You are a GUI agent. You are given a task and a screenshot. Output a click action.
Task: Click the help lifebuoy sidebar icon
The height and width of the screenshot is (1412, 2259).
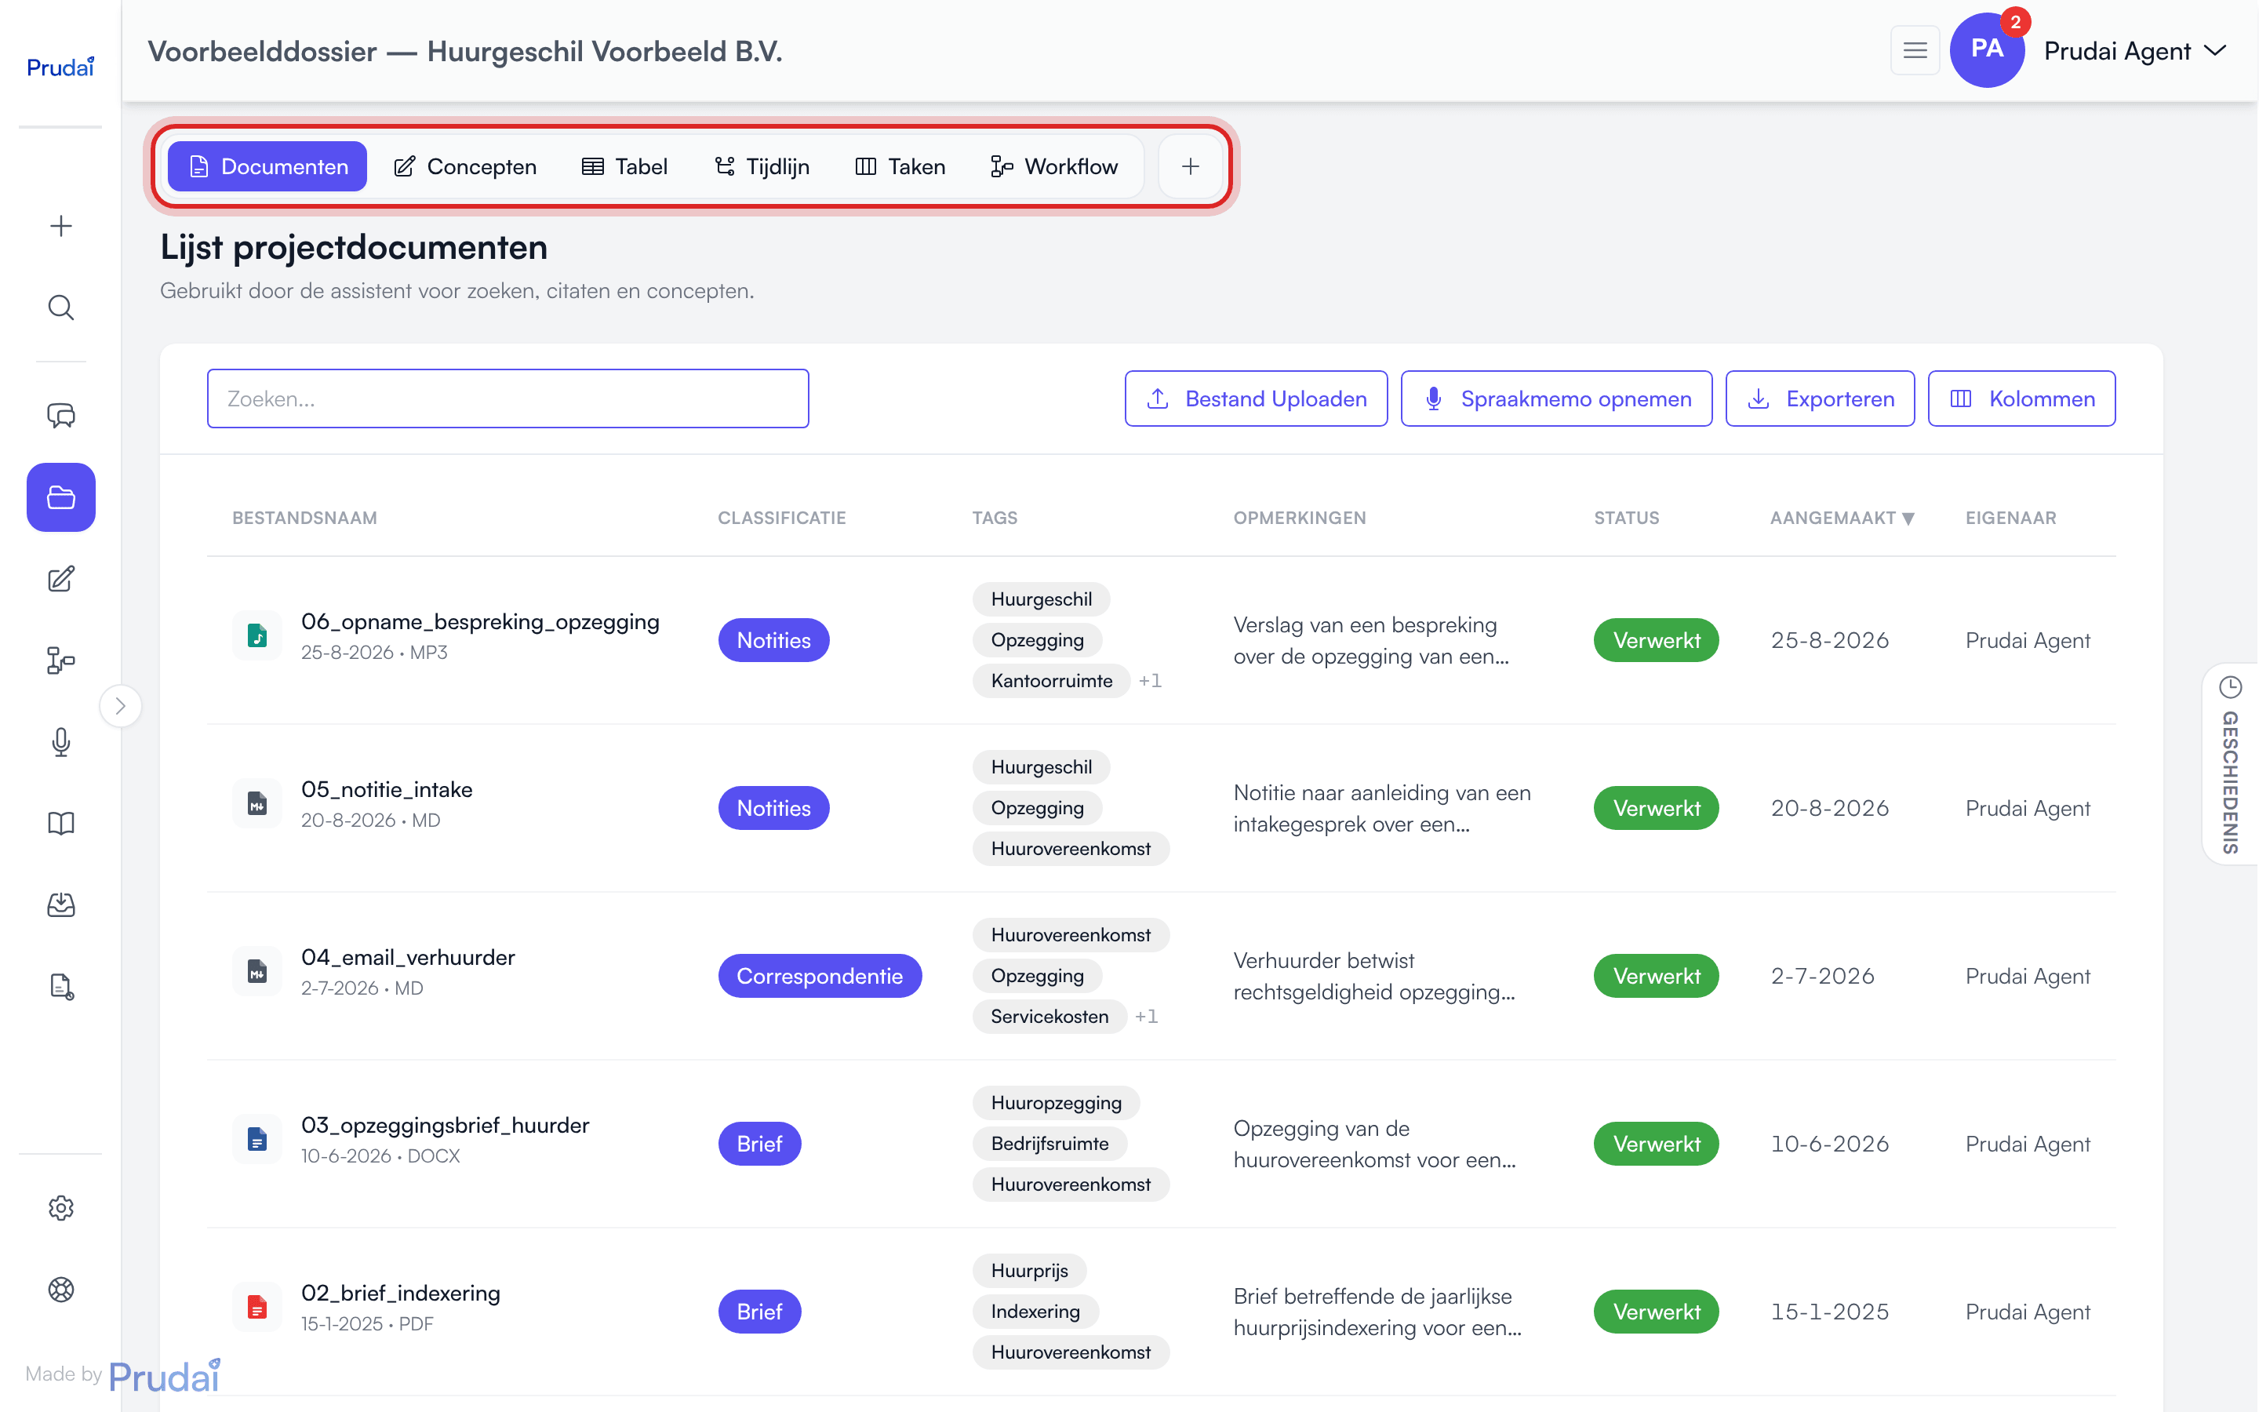(60, 1289)
